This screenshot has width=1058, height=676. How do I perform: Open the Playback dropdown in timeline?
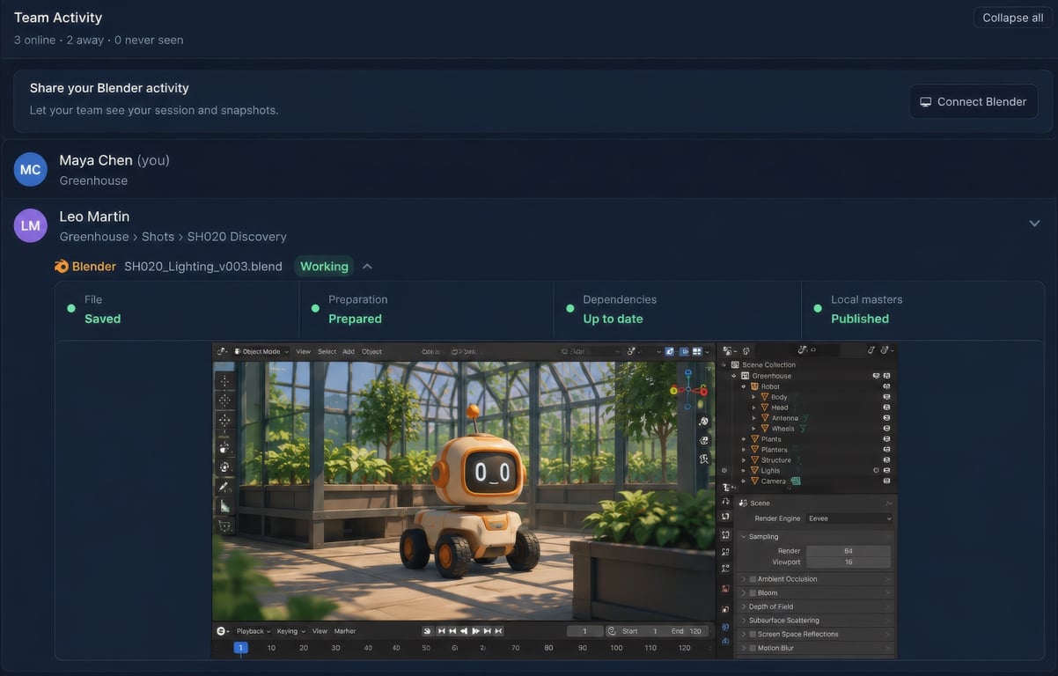click(x=253, y=631)
